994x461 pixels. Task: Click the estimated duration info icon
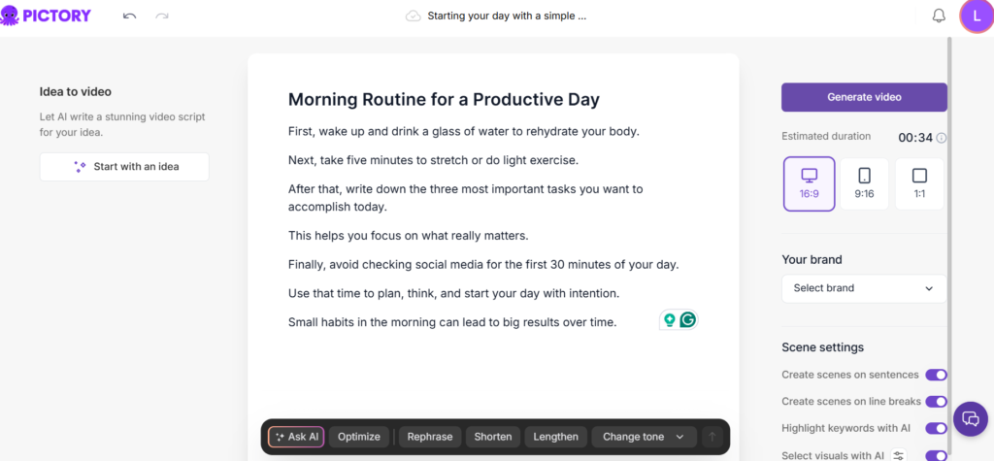pos(942,138)
